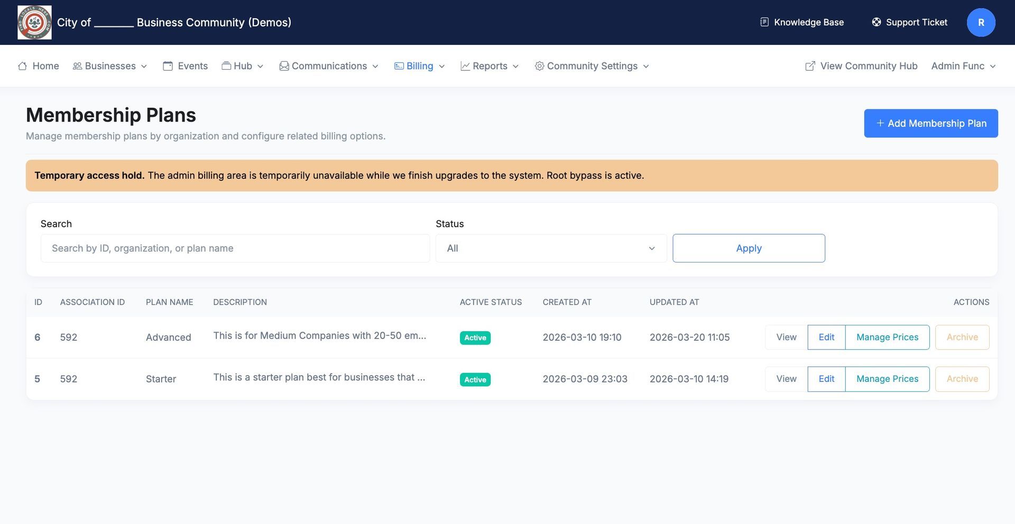Click the Events calendar icon

point(168,66)
